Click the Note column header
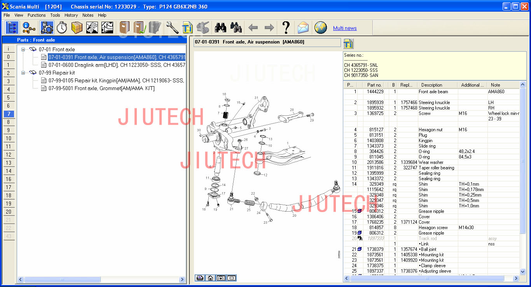This screenshot has width=531, height=287. 503,85
